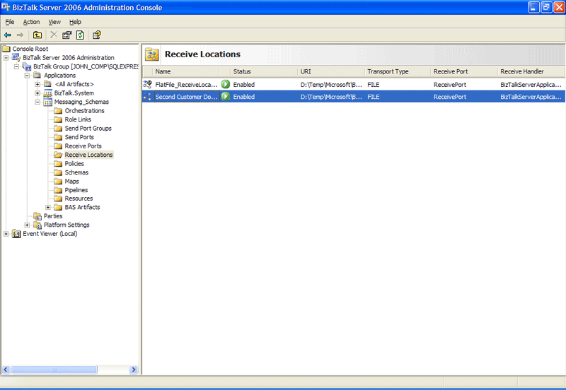Select the Second Customer Do... name cell
566x390 pixels.
(x=186, y=97)
